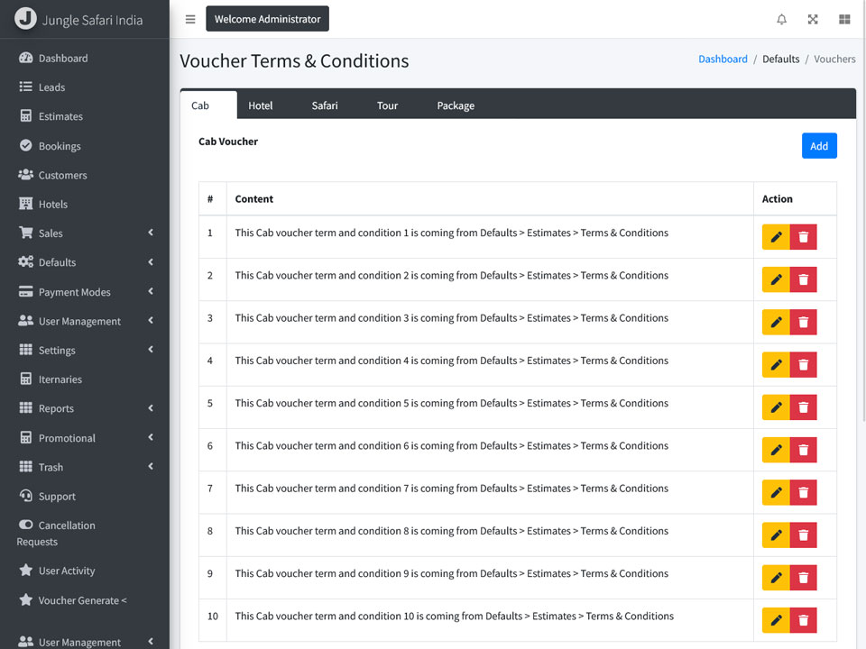Screen dimensions: 866x649
Task: Edit Cab voucher term row 8
Action: tap(776, 535)
